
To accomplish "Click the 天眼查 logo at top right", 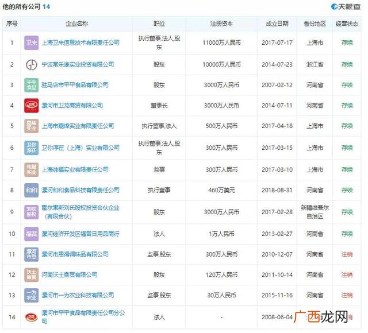I will [346, 6].
